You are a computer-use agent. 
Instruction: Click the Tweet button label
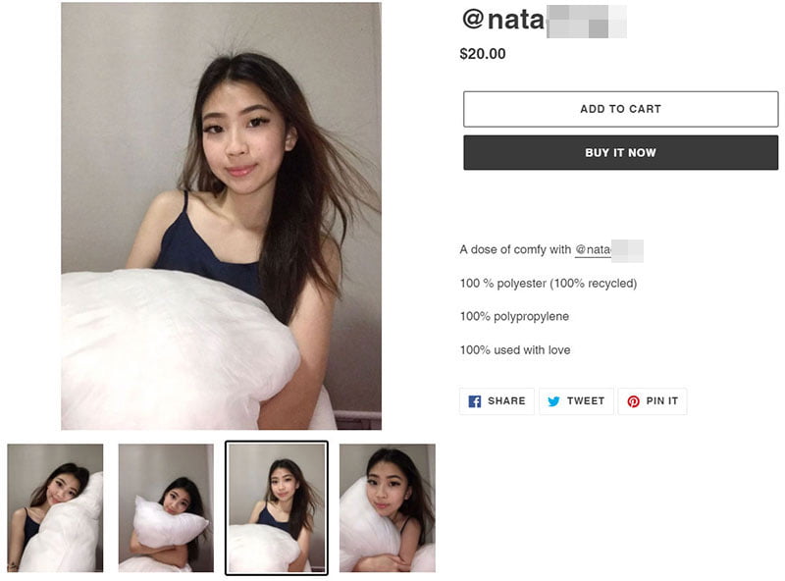[x=586, y=400]
